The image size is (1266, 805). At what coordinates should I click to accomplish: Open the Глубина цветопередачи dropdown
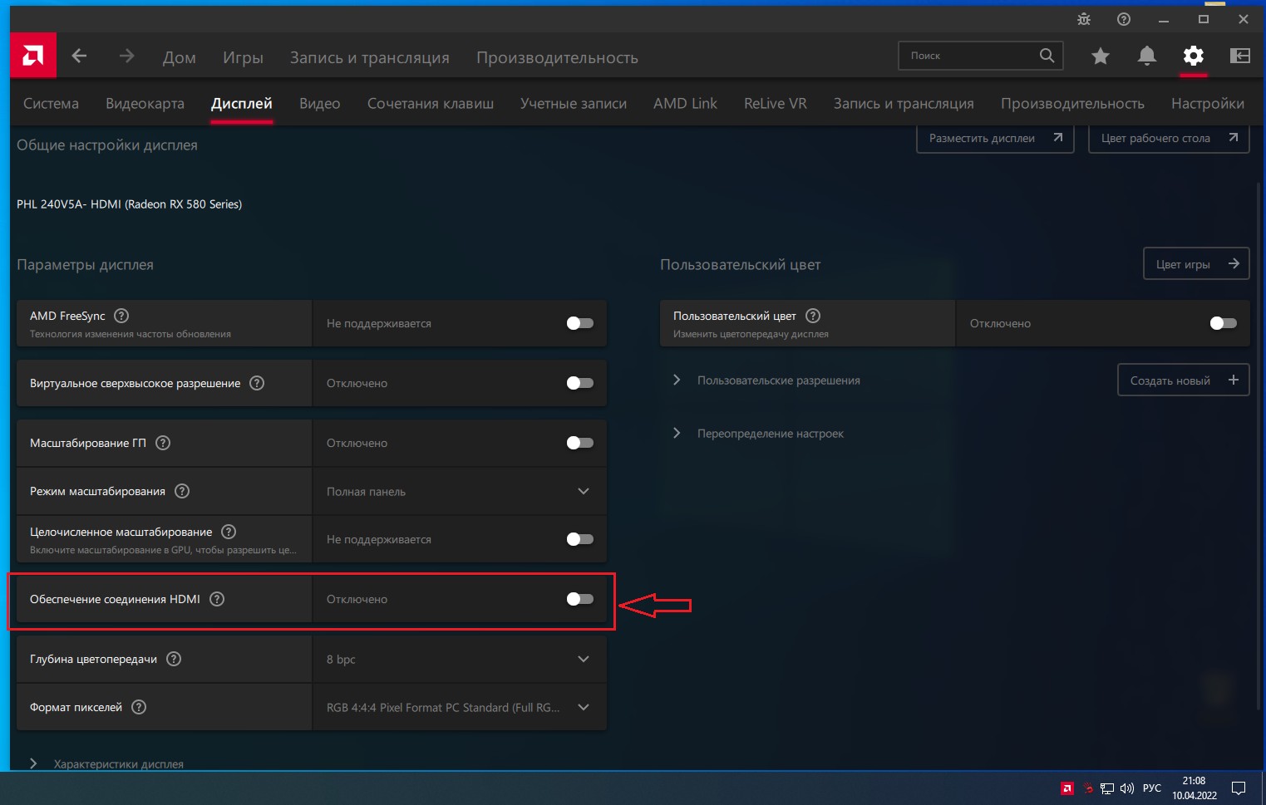coord(460,659)
